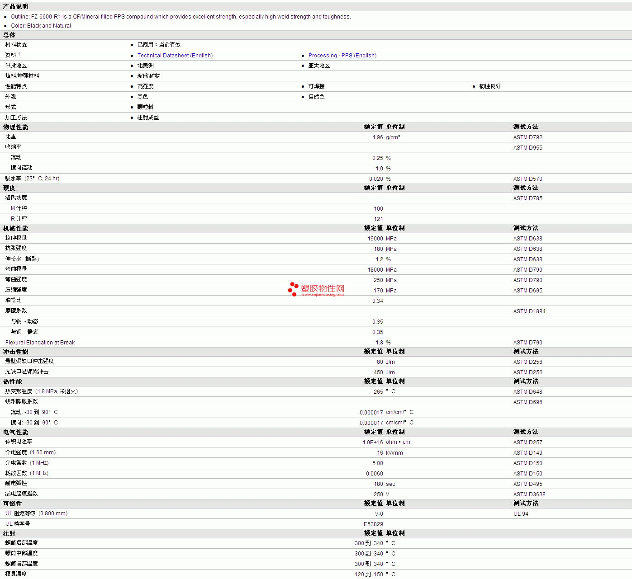Click the 物理性能 section header

15,127
